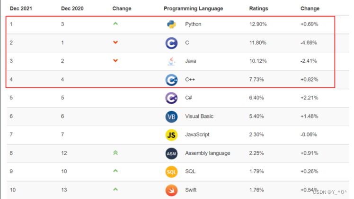Click the Java coffee cup icon
This screenshot has height=199, width=354.
(171, 61)
